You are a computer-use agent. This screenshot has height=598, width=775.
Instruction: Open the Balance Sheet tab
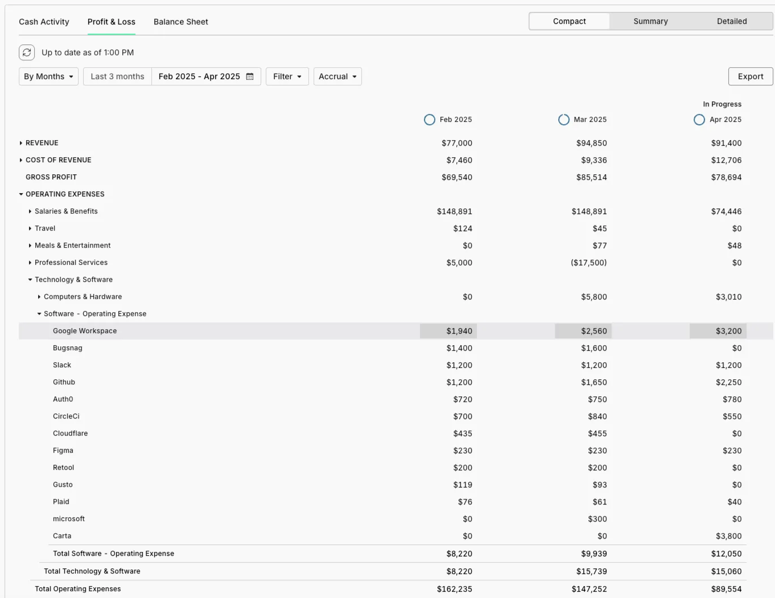tap(181, 22)
